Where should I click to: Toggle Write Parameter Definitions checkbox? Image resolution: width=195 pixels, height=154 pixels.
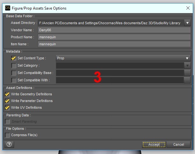coord(7,101)
